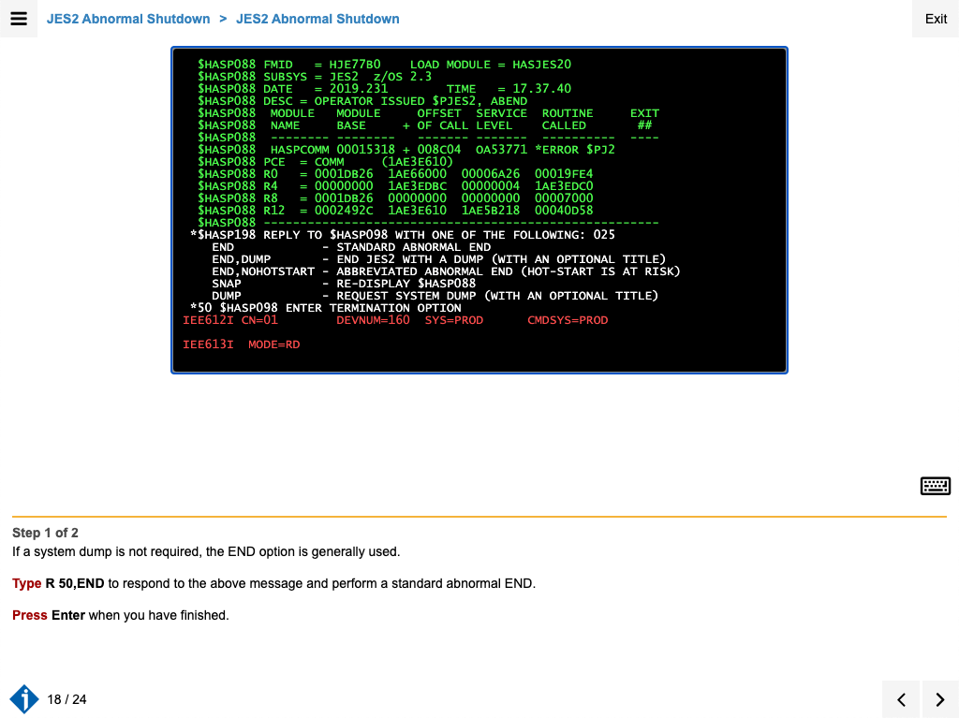Click the "$HASP198 REPLY TO $HASP098" message line
This screenshot has height=718, width=959.
[403, 235]
